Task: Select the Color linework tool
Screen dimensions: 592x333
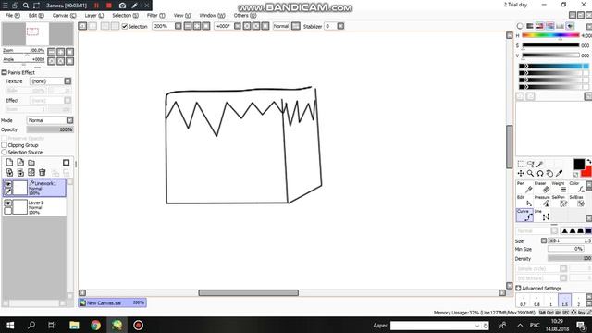Action: pyautogui.click(x=576, y=187)
